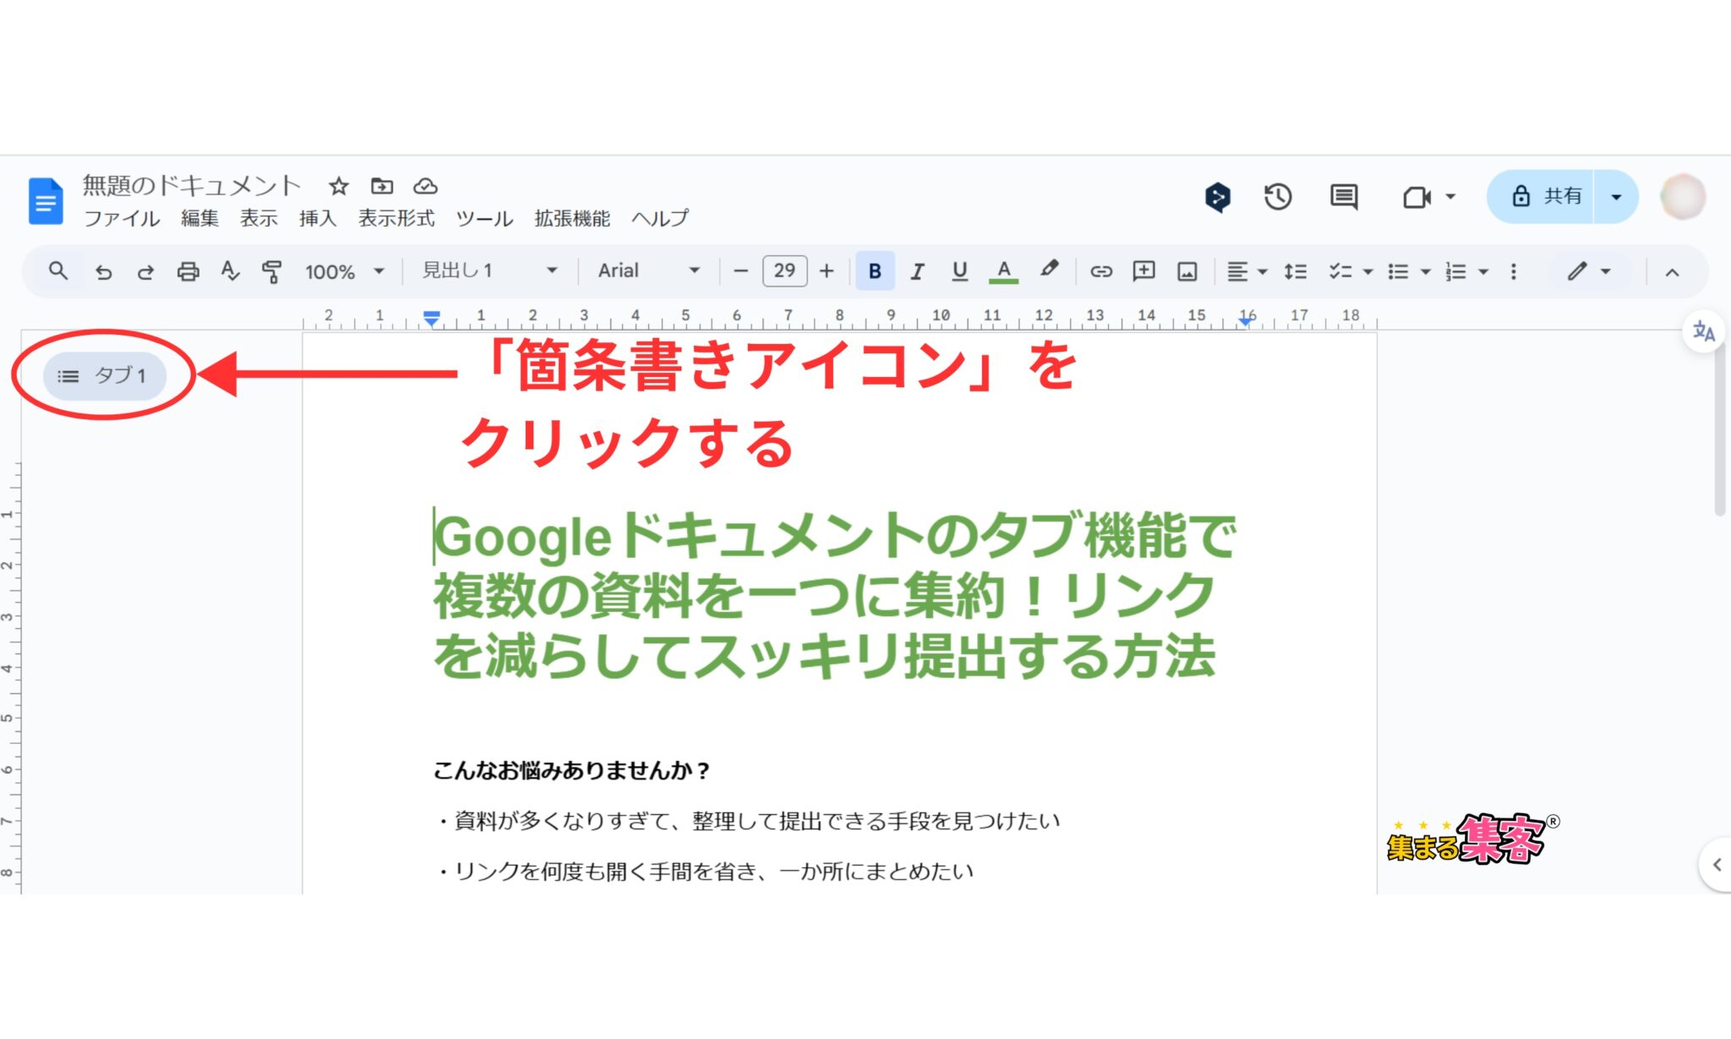Open the toolbar more options menu
The image size is (1731, 1039).
pyautogui.click(x=1513, y=271)
